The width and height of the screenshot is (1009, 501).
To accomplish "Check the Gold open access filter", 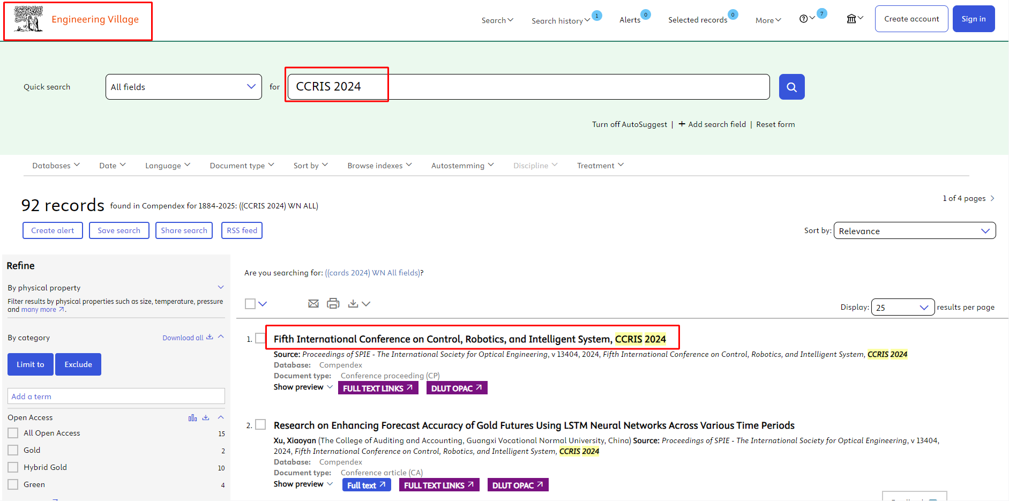I will 13,450.
